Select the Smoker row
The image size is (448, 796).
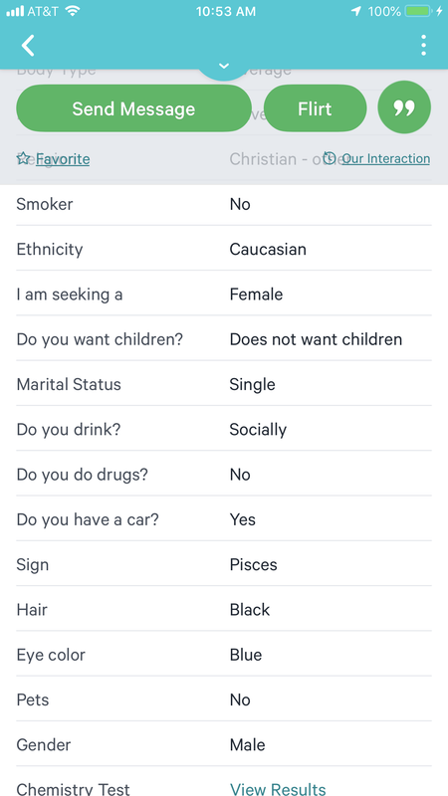point(224,204)
